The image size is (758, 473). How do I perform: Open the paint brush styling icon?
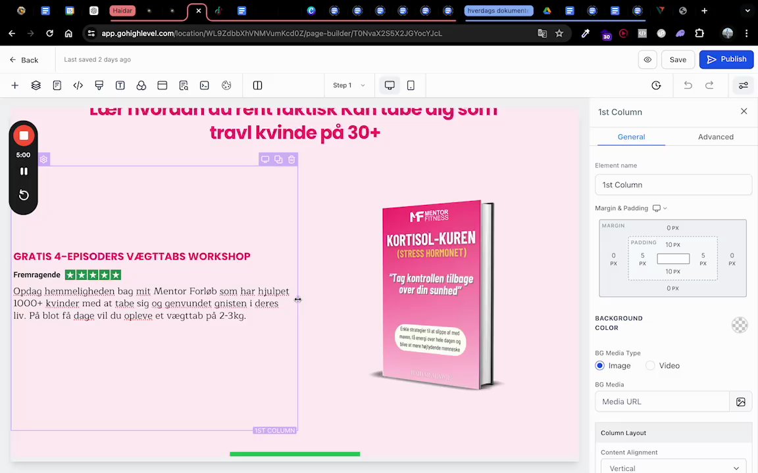click(x=99, y=85)
